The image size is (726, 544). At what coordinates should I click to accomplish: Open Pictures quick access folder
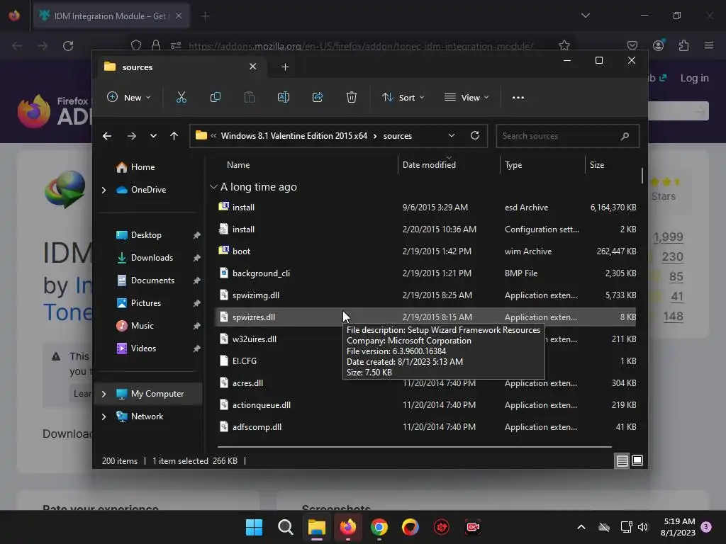146,303
